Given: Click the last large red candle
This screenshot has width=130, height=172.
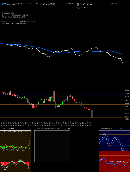Looking at the screenshot, I should [x=92, y=114].
